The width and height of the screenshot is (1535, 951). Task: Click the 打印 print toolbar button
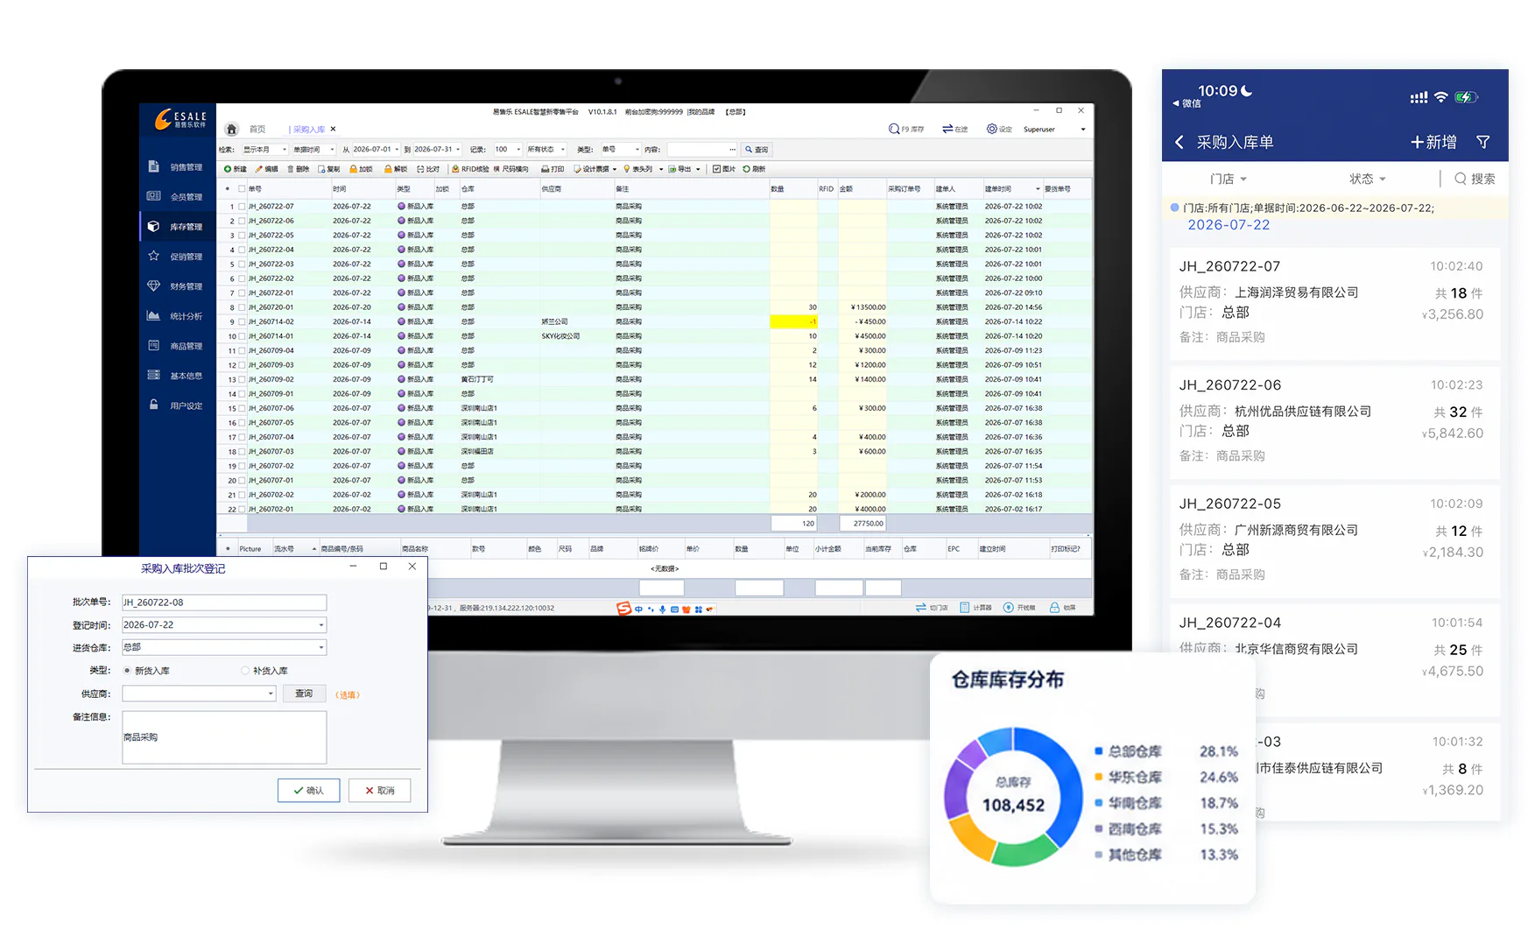tap(553, 169)
